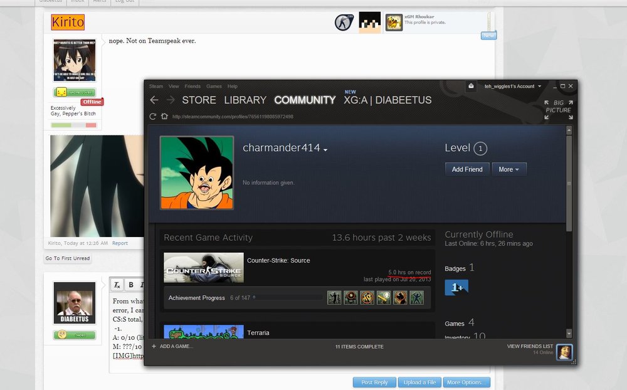Viewport: 627px width, 390px height.
Task: Open charmander414 name dropdown arrow
Action: pyautogui.click(x=325, y=150)
